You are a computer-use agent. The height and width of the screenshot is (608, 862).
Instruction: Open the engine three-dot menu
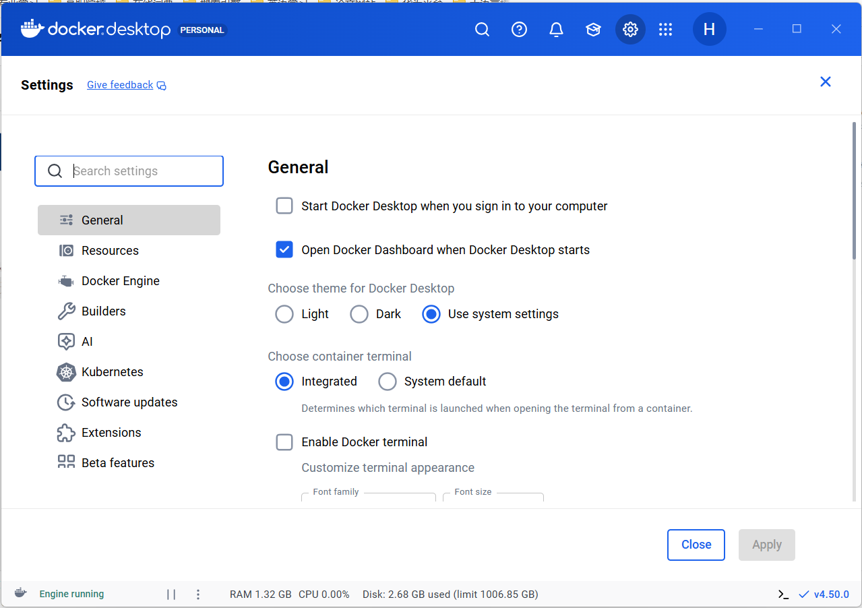tap(198, 595)
